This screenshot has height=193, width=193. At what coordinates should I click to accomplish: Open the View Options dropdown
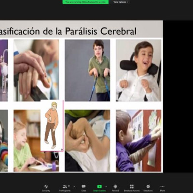pos(121,2)
